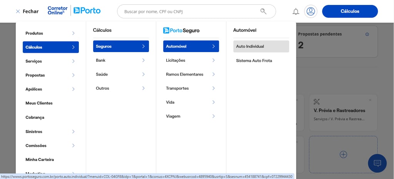The image size is (394, 179).
Task: Click the Propostas pendentes count 2
Action: [x=301, y=45]
